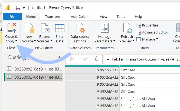Select the highlighted 3d260cb2 query
This screenshot has width=180, height=111.
tap(33, 77)
